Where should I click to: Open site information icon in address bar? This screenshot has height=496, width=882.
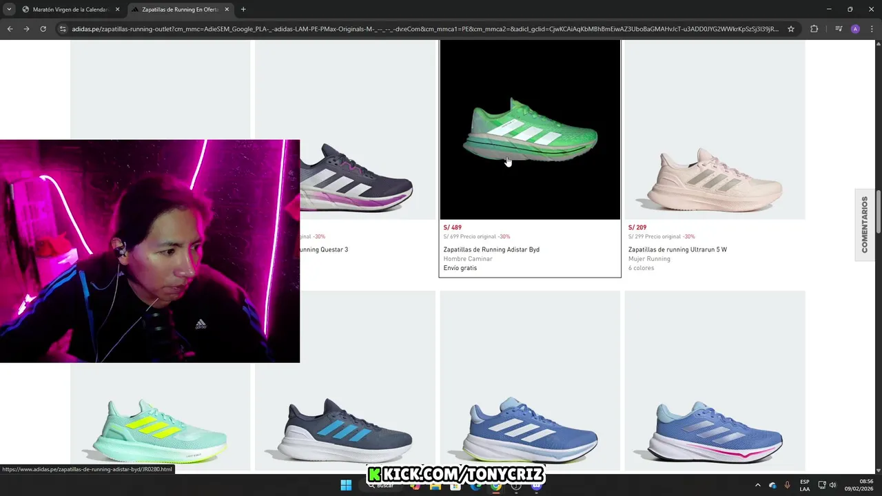pos(63,29)
